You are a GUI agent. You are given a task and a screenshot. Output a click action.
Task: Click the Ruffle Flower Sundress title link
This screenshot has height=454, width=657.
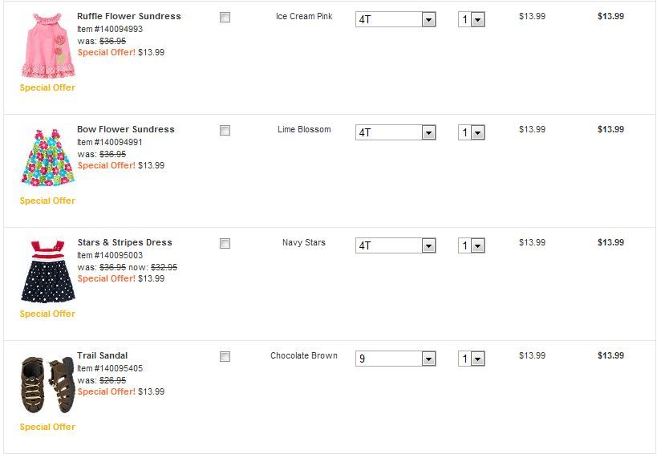[129, 16]
